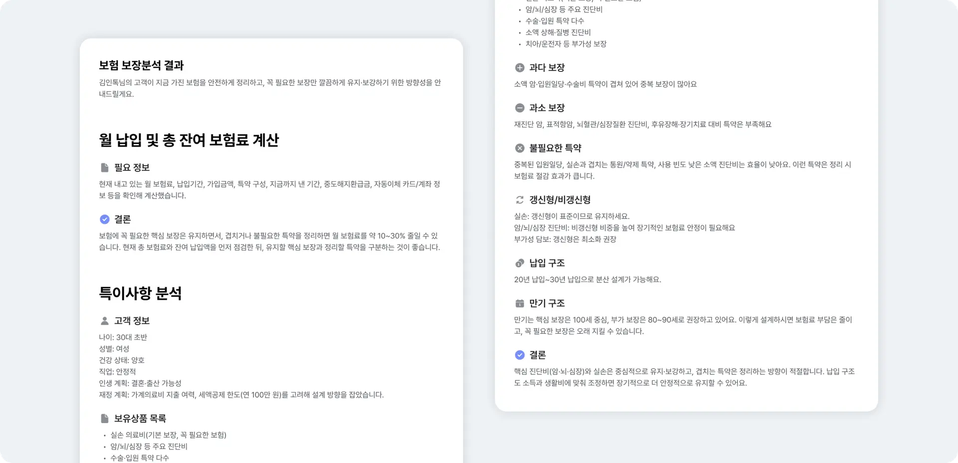Click the blue checkmark beside right card 결론
This screenshot has width=958, height=463.
pos(519,355)
